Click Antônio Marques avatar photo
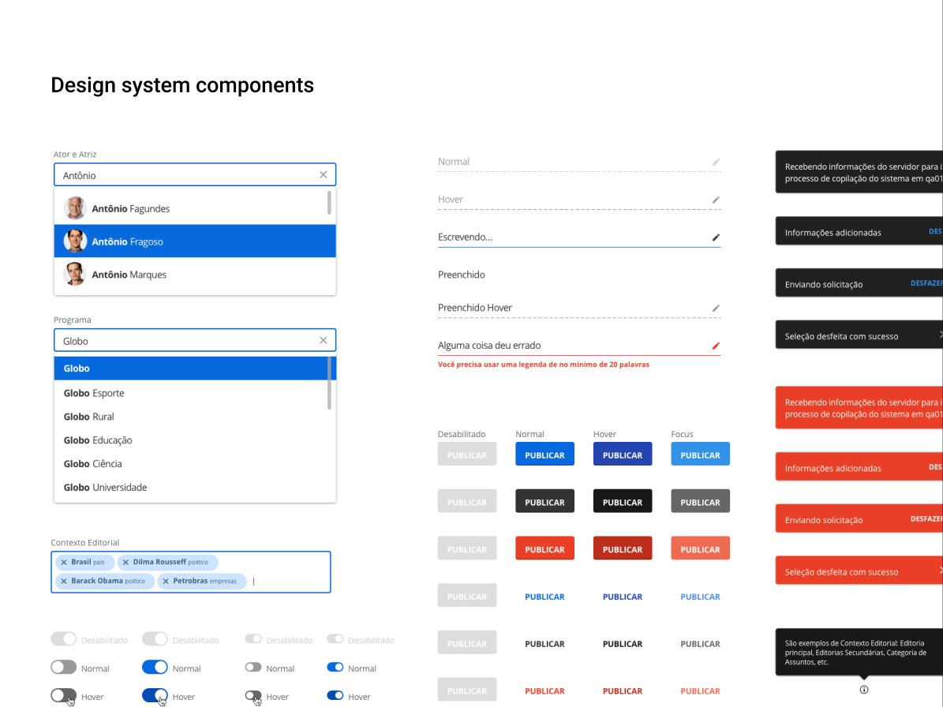Image resolution: width=943 pixels, height=707 pixels. click(x=75, y=274)
